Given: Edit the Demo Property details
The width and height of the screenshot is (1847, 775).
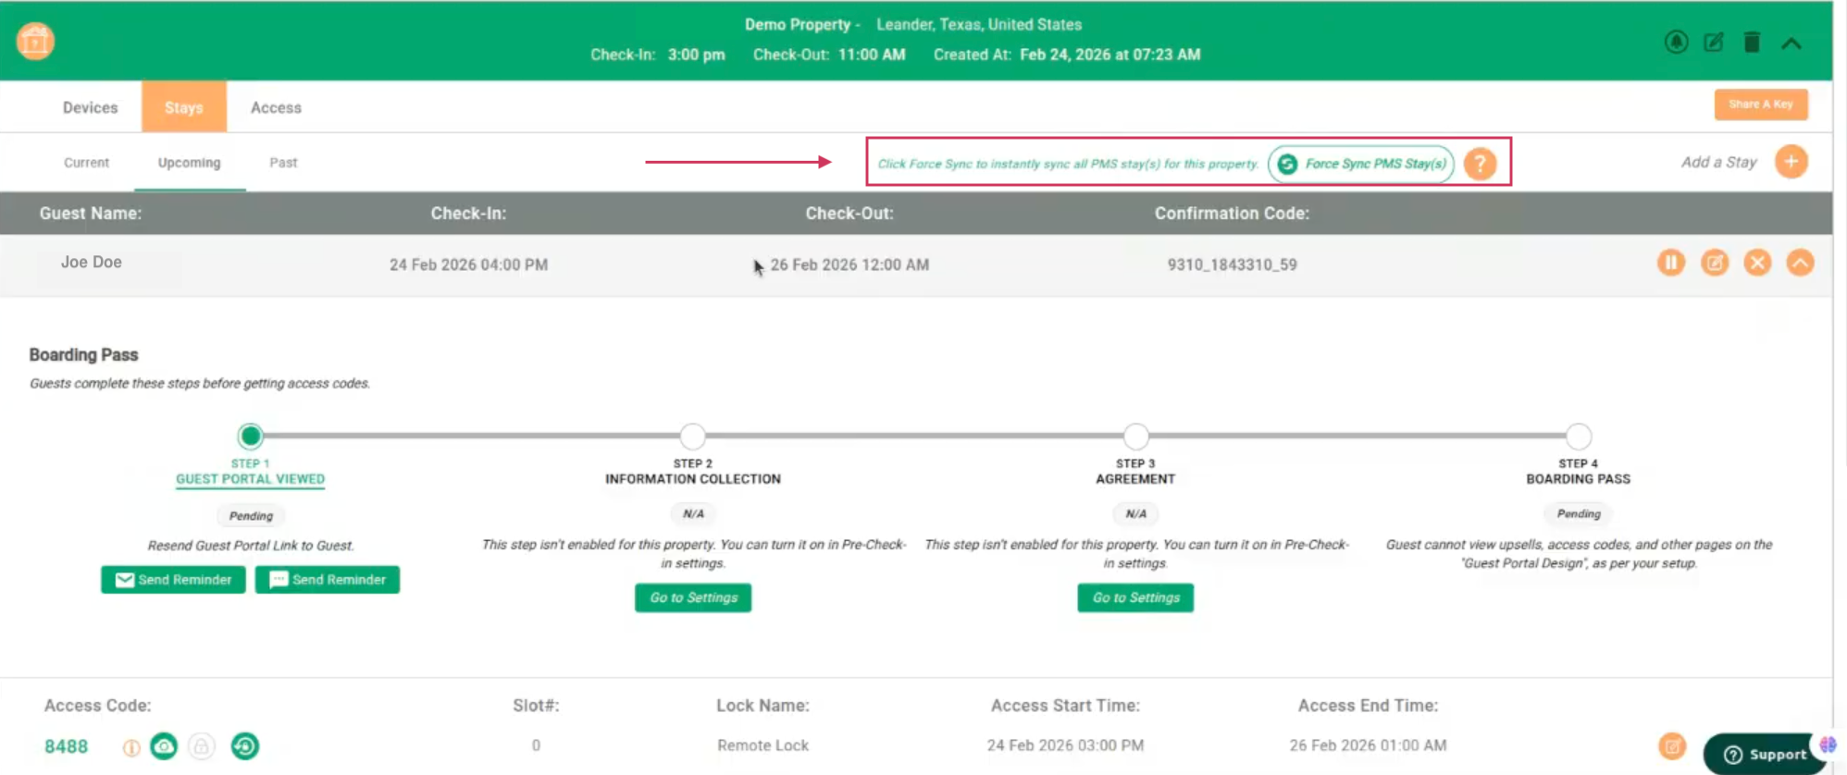Looking at the screenshot, I should click(x=1714, y=42).
